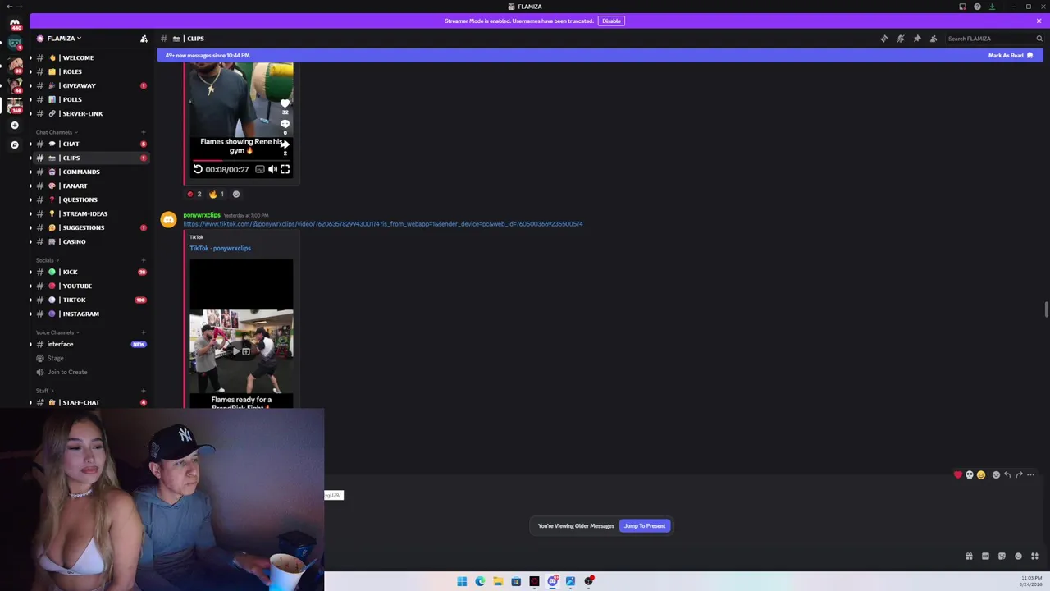This screenshot has height=591, width=1050.
Task: Replay the Rene gym video clip
Action: click(198, 169)
